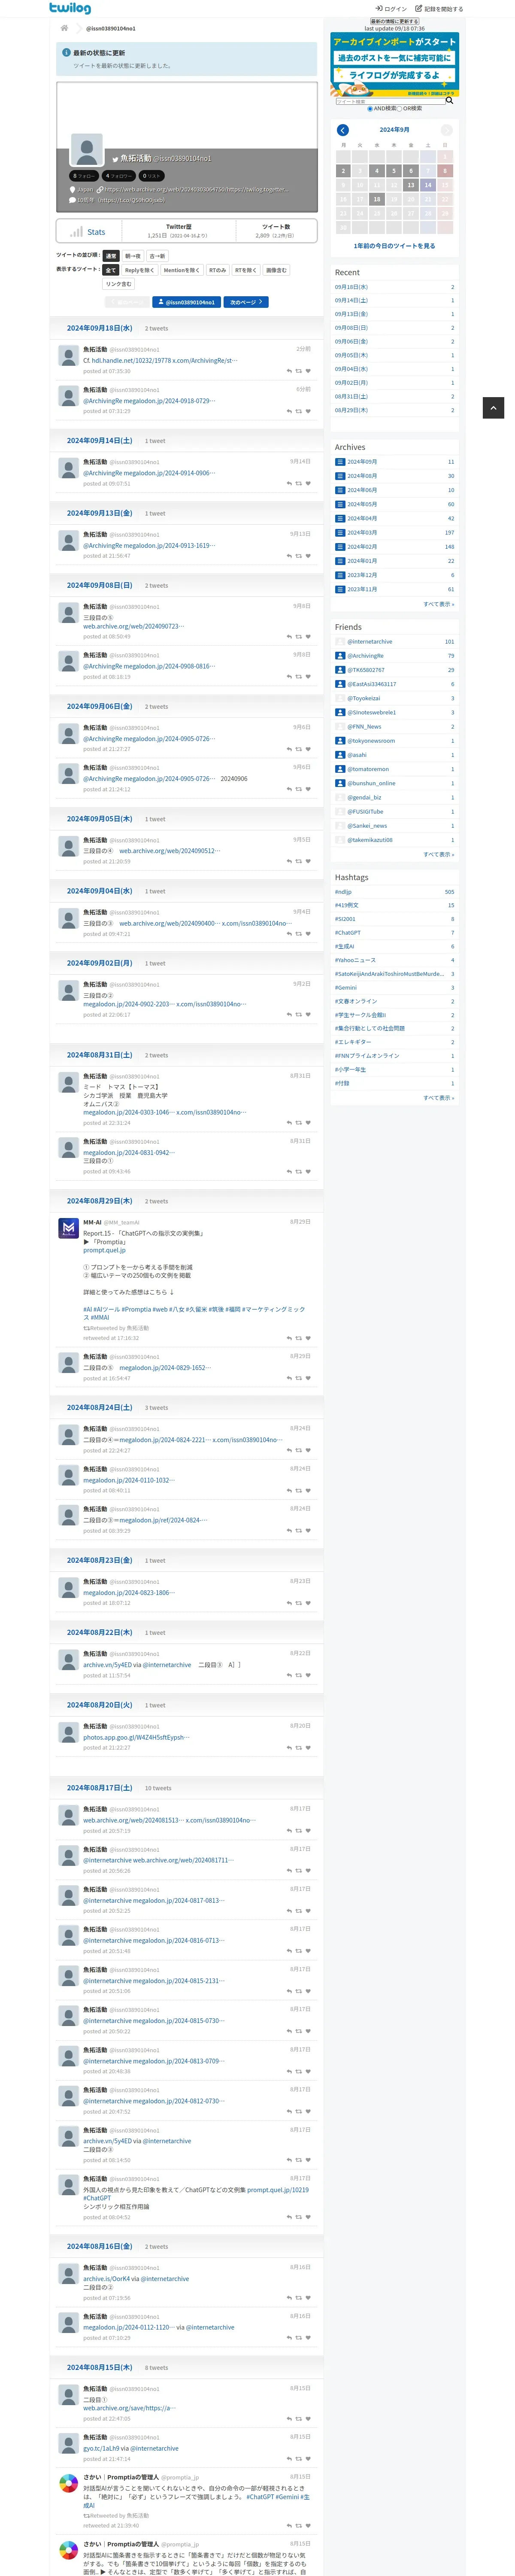
Task: Open 2024年08月 in Archives
Action: point(362,476)
